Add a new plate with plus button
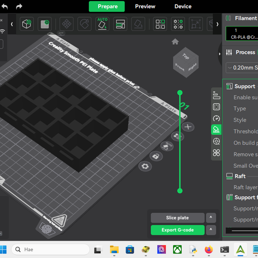This screenshot has height=258, width=258. click(x=188, y=127)
